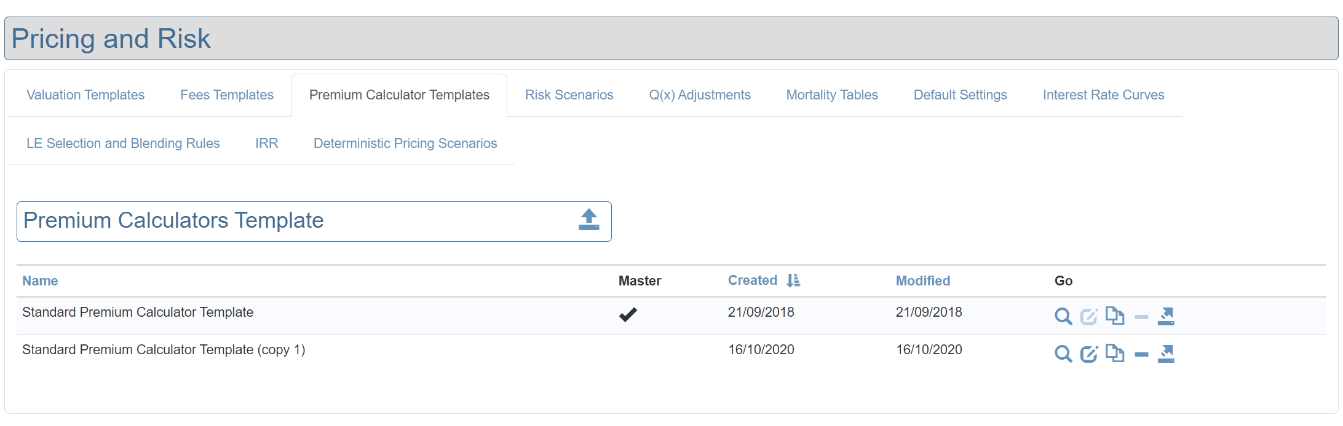Edit the copy 1 template with pencil icon
The width and height of the screenshot is (1343, 426).
(x=1088, y=354)
